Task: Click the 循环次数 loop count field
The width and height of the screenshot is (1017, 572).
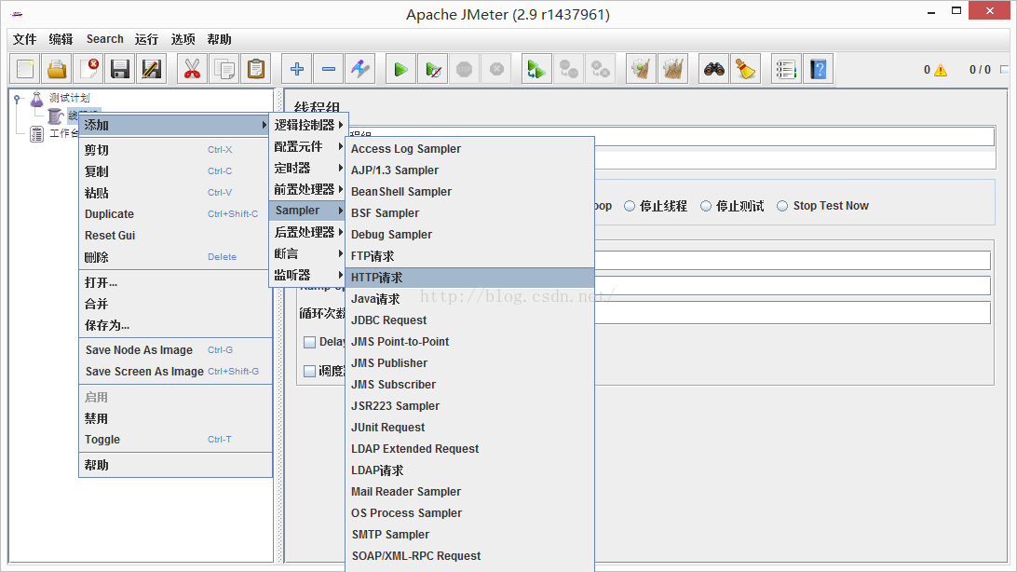Action: tap(793, 313)
